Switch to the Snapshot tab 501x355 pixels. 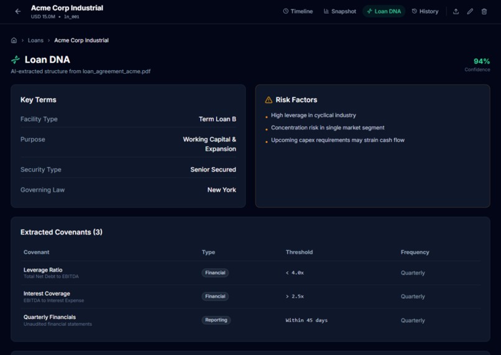coord(339,12)
